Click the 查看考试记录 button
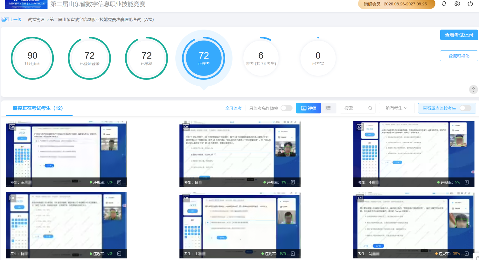Image resolution: width=479 pixels, height=260 pixels. (x=459, y=35)
